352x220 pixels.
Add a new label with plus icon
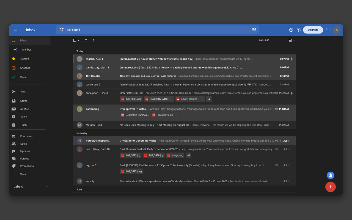(47, 186)
